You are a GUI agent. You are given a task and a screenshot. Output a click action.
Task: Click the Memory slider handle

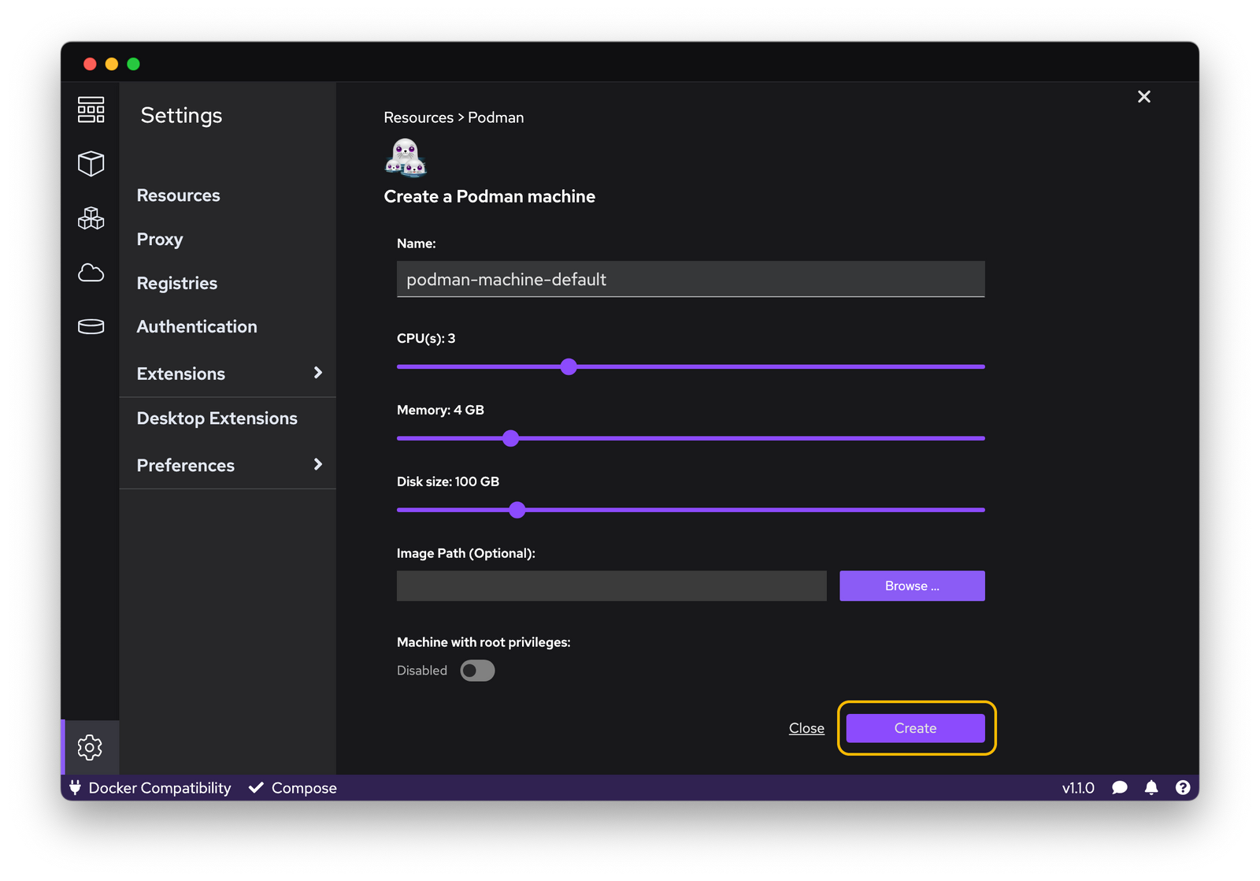[x=511, y=438]
